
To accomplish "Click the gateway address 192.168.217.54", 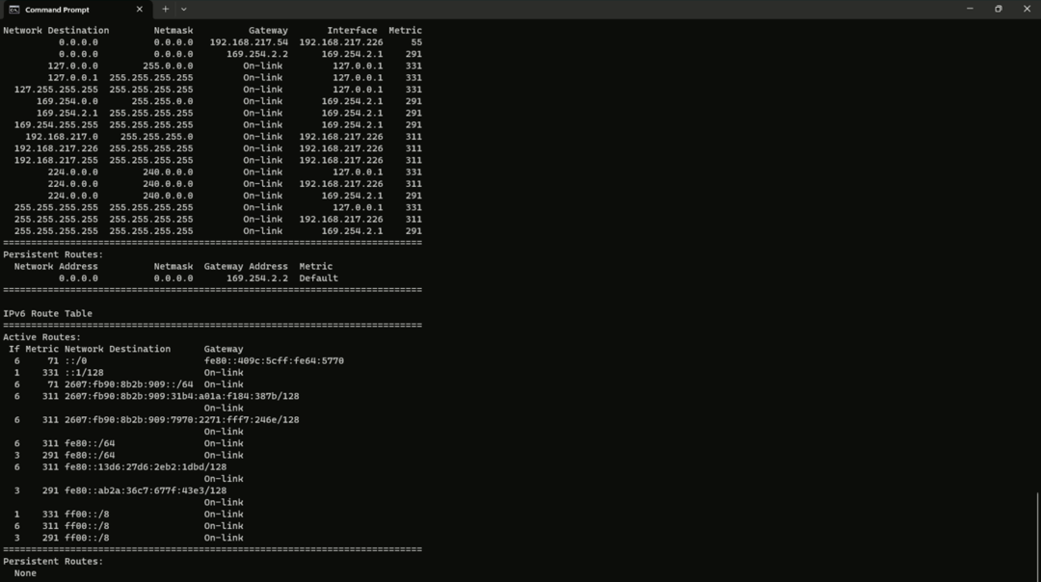I will pos(249,42).
